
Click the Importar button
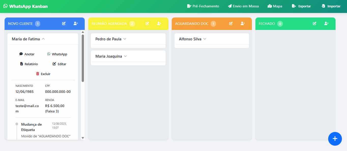tap(331, 6)
